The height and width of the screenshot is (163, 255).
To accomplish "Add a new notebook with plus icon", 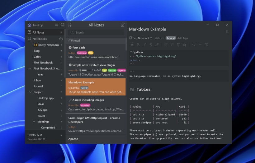I will 61,39.
